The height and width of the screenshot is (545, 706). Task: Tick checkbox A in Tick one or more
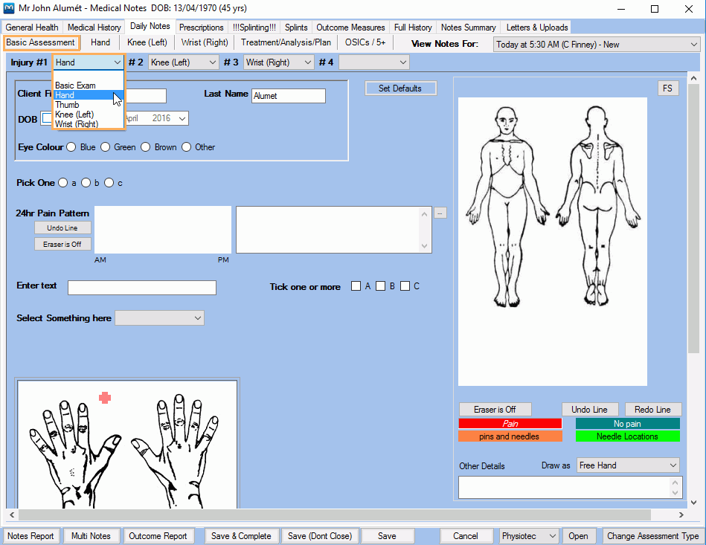[356, 286]
